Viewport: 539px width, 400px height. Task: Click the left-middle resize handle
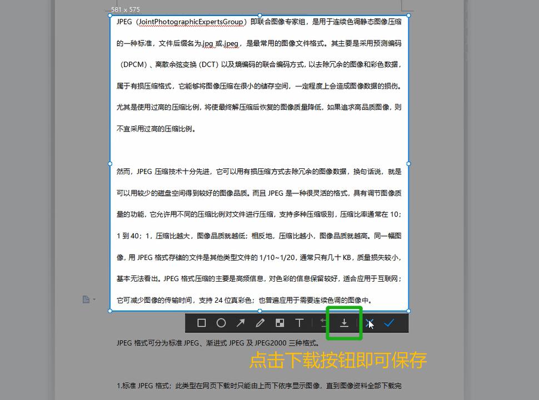pyautogui.click(x=111, y=163)
